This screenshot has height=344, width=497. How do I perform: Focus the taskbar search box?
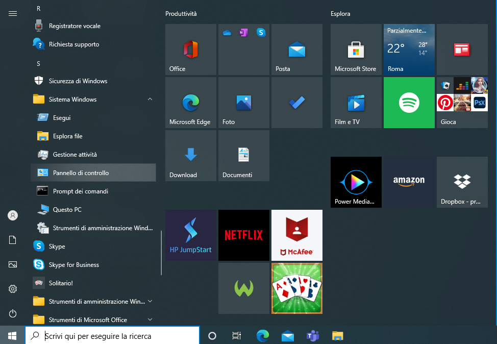pos(112,335)
